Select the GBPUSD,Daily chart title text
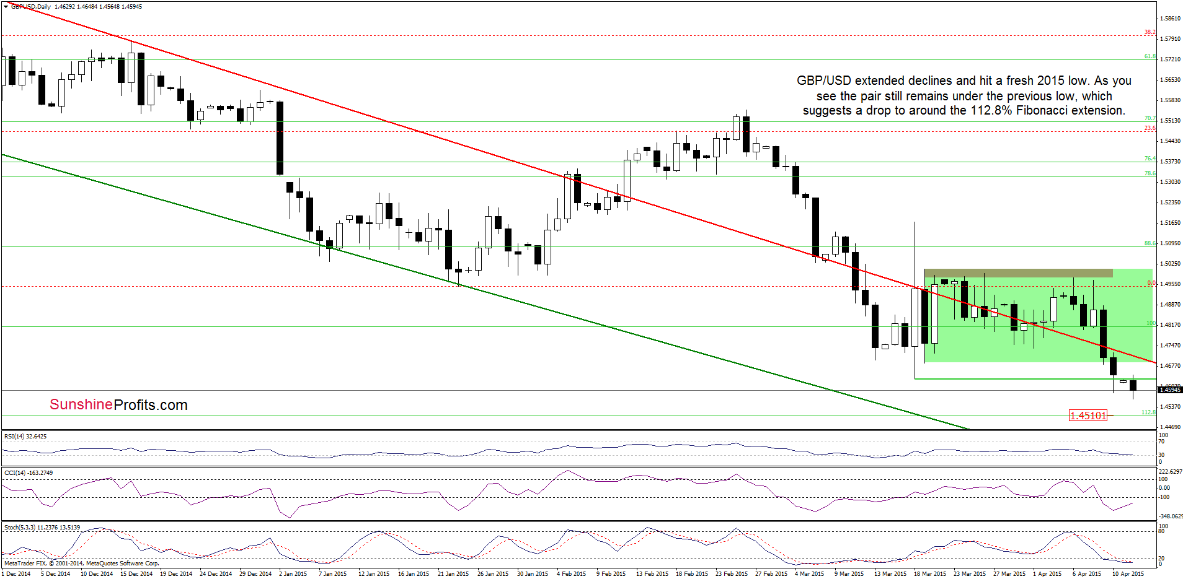Screen dimensions: 1183x579 [x=31, y=7]
